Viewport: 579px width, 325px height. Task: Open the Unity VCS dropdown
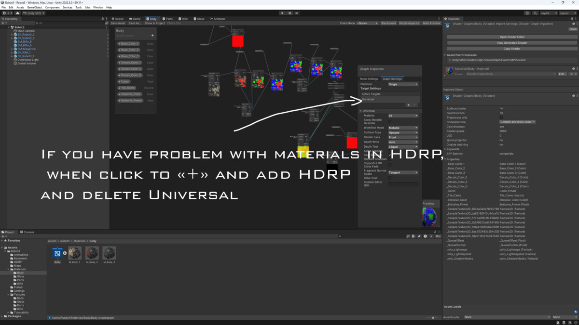coord(35,13)
